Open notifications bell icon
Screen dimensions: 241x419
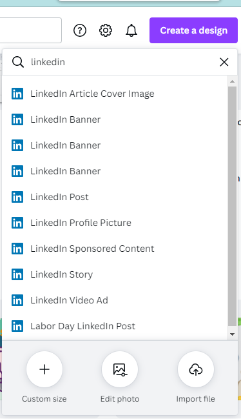point(131,30)
